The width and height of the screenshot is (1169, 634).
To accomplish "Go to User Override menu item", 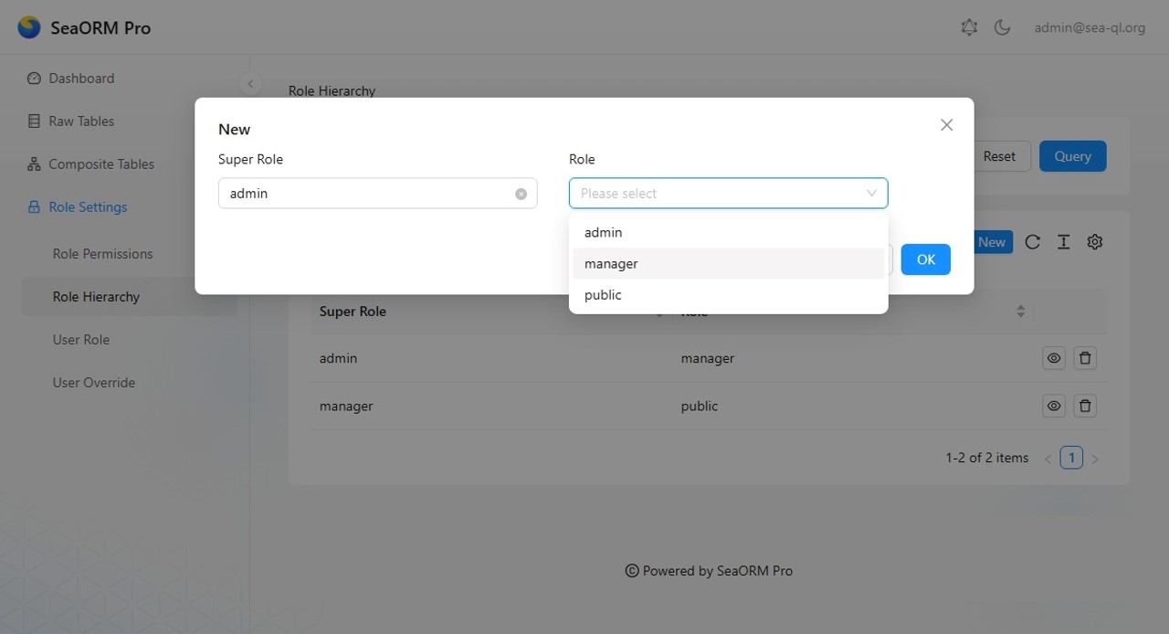I will pos(93,383).
